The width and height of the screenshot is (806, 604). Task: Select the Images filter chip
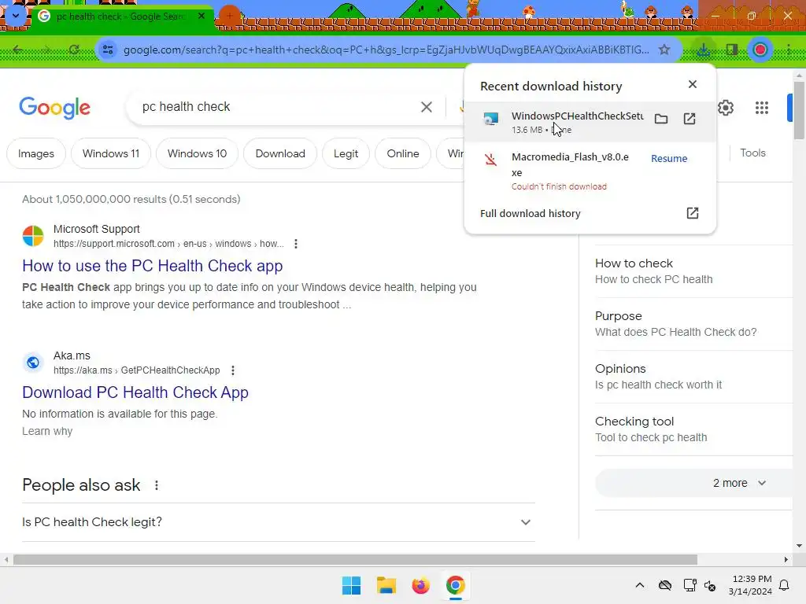tap(36, 153)
